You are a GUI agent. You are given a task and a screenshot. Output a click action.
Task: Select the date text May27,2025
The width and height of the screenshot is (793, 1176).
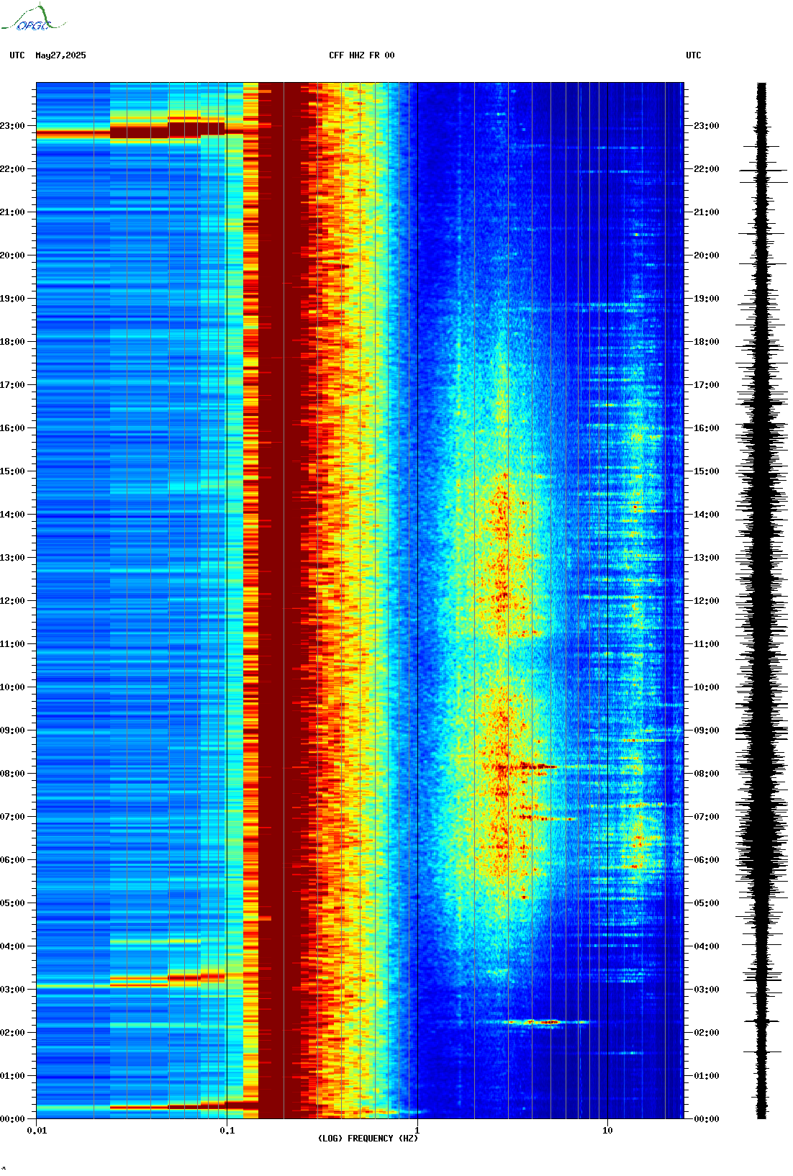click(60, 55)
